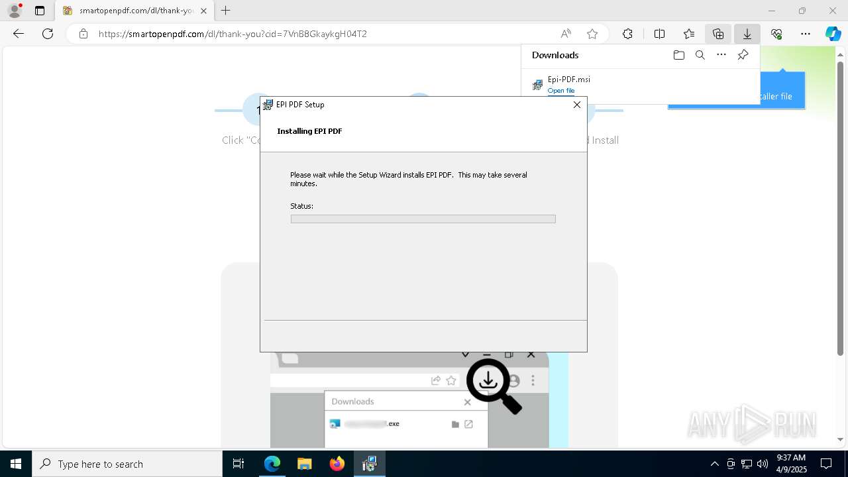The width and height of the screenshot is (848, 477).
Task: Open Favorites list
Action: 689,34
